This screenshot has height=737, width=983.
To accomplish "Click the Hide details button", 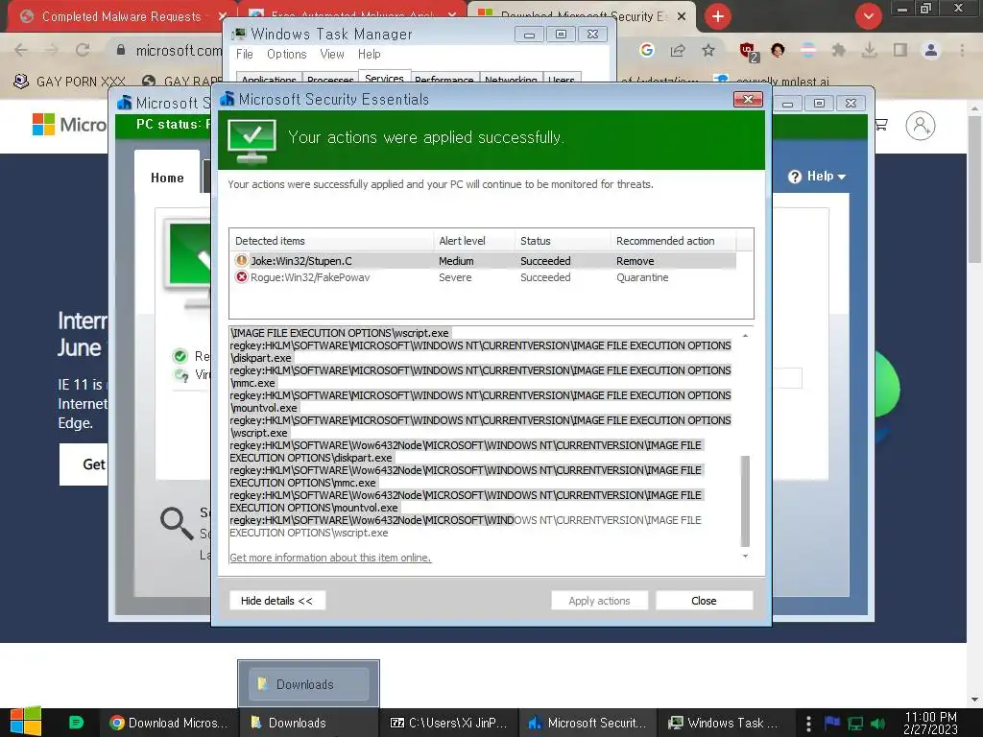I will [x=277, y=601].
